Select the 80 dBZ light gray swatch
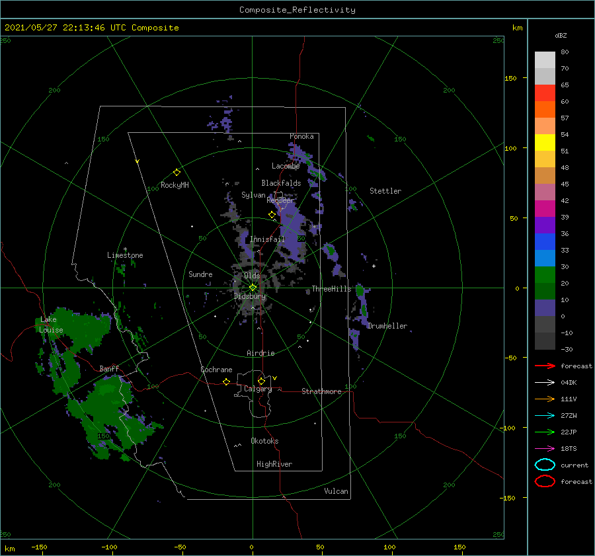 pos(545,60)
